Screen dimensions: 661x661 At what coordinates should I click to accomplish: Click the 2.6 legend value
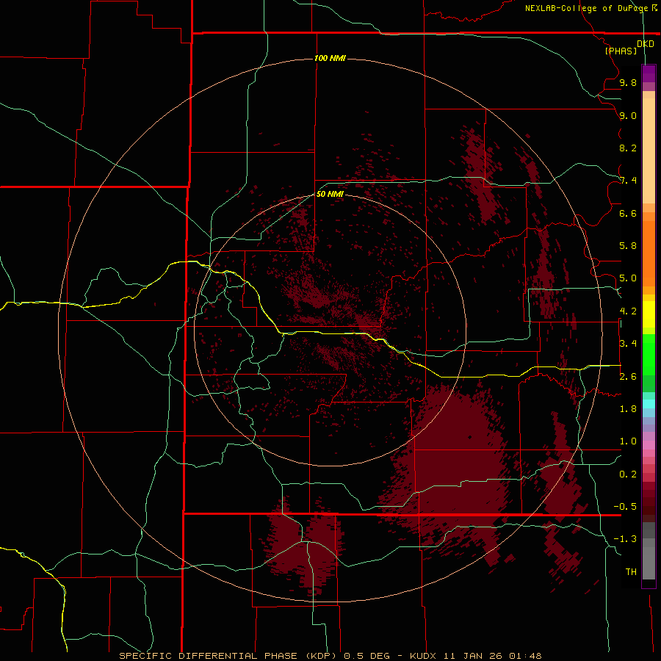[x=628, y=377]
